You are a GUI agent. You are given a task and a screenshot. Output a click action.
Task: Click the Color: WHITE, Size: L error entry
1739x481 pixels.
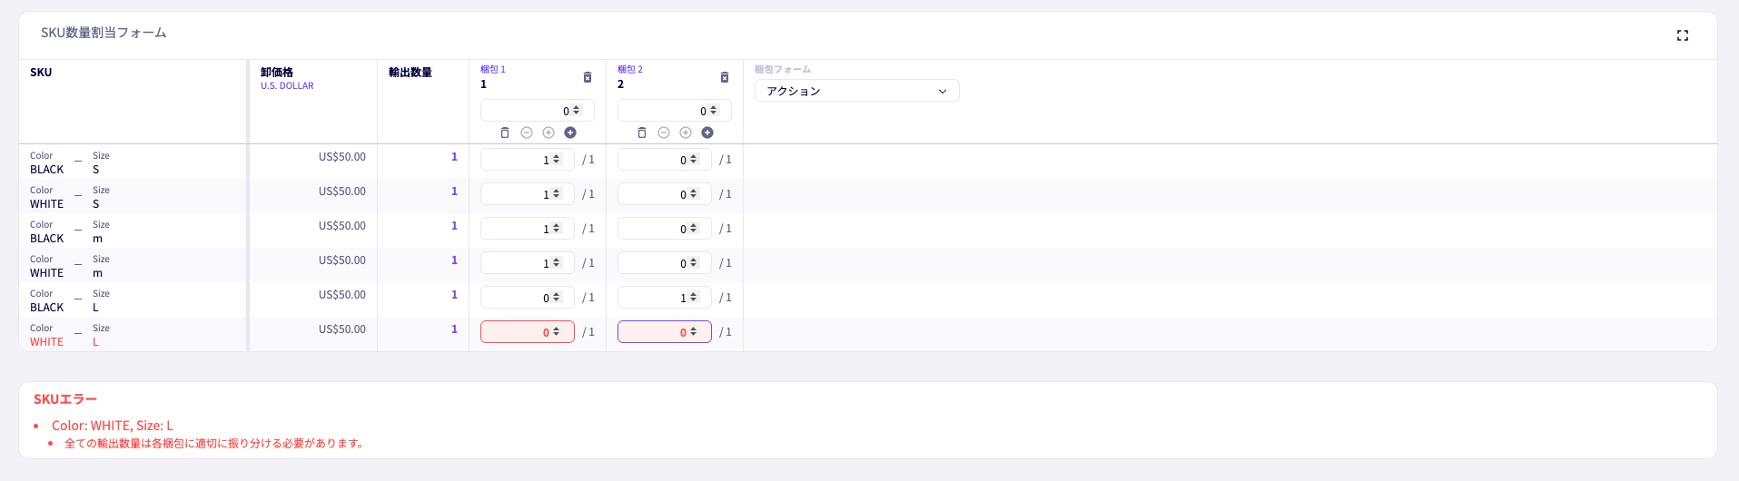(112, 426)
